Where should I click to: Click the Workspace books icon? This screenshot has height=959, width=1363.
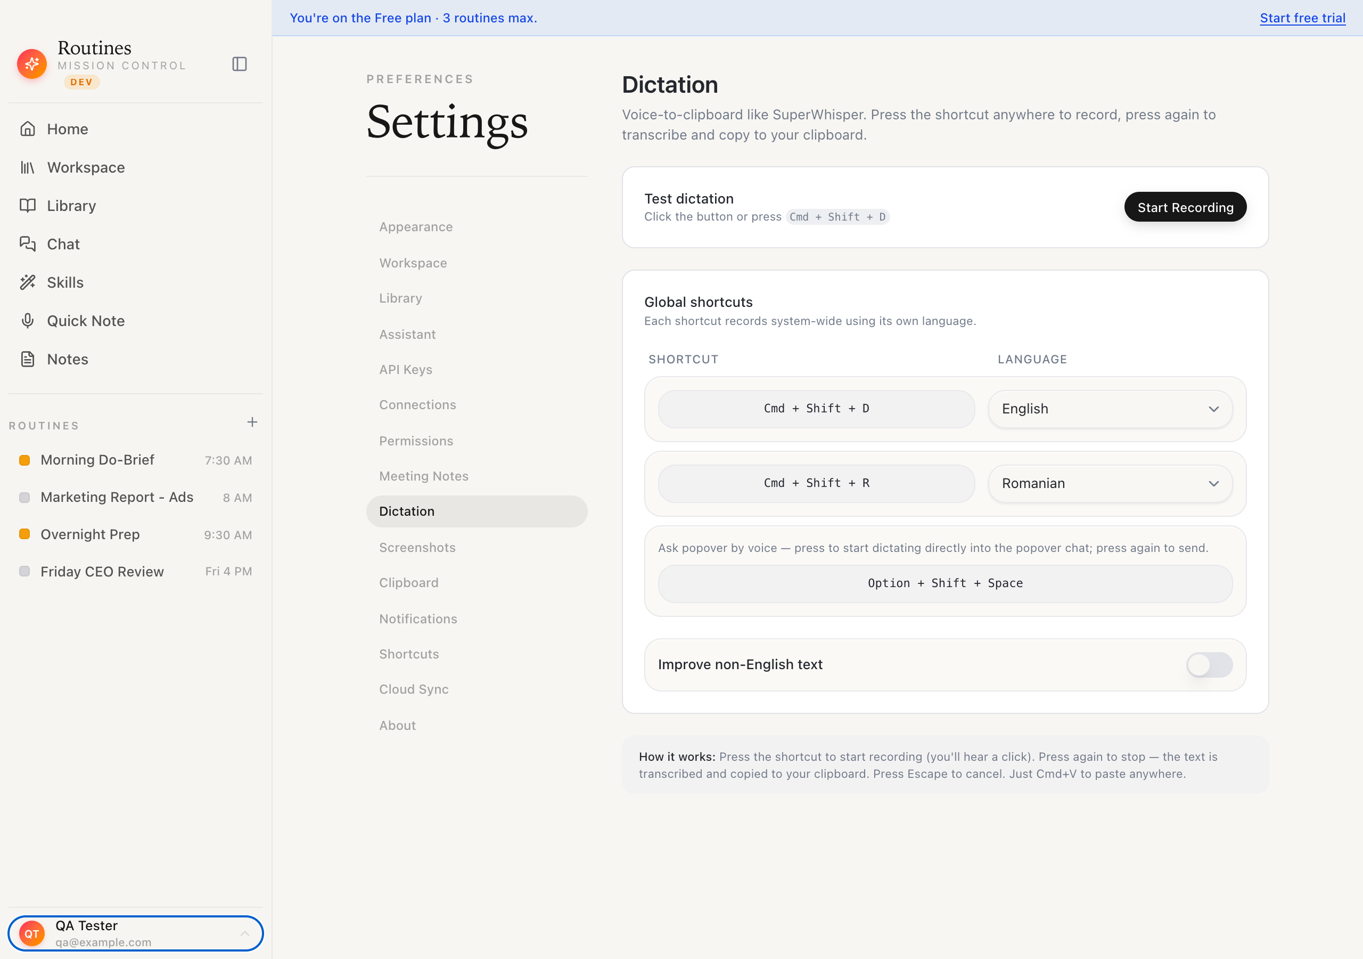tap(27, 167)
